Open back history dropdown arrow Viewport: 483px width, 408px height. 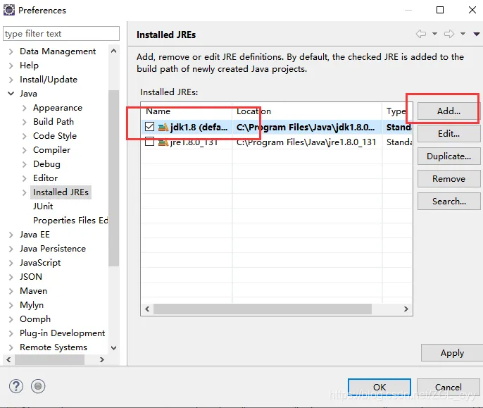point(434,34)
